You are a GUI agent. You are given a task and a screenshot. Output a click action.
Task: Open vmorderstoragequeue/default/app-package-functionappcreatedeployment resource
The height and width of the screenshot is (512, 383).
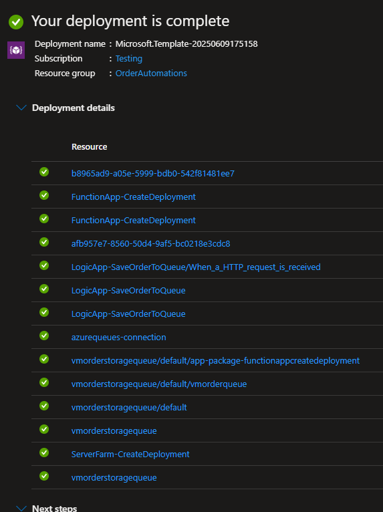[x=215, y=360]
